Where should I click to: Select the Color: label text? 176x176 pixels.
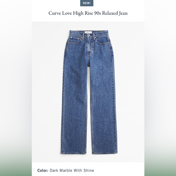tap(43, 171)
